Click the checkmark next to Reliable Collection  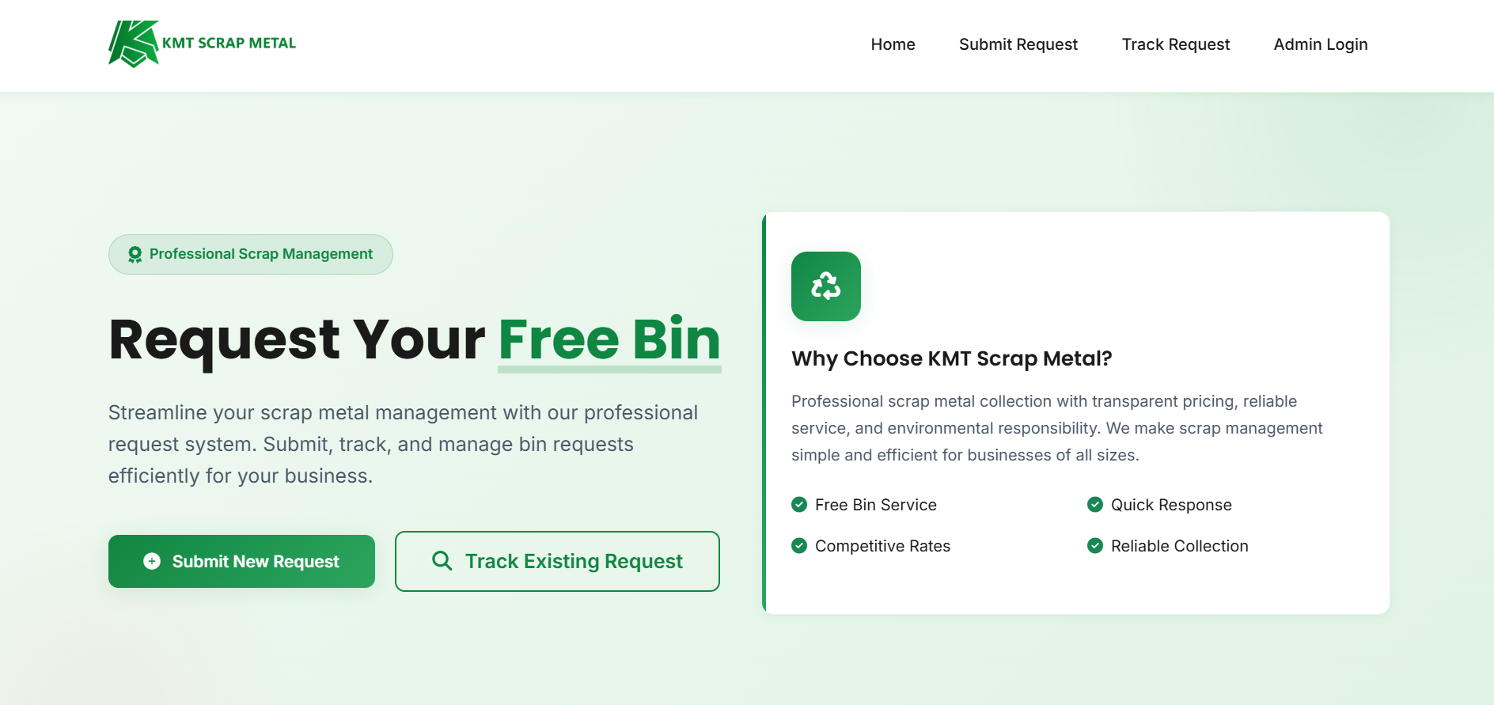(x=1095, y=545)
